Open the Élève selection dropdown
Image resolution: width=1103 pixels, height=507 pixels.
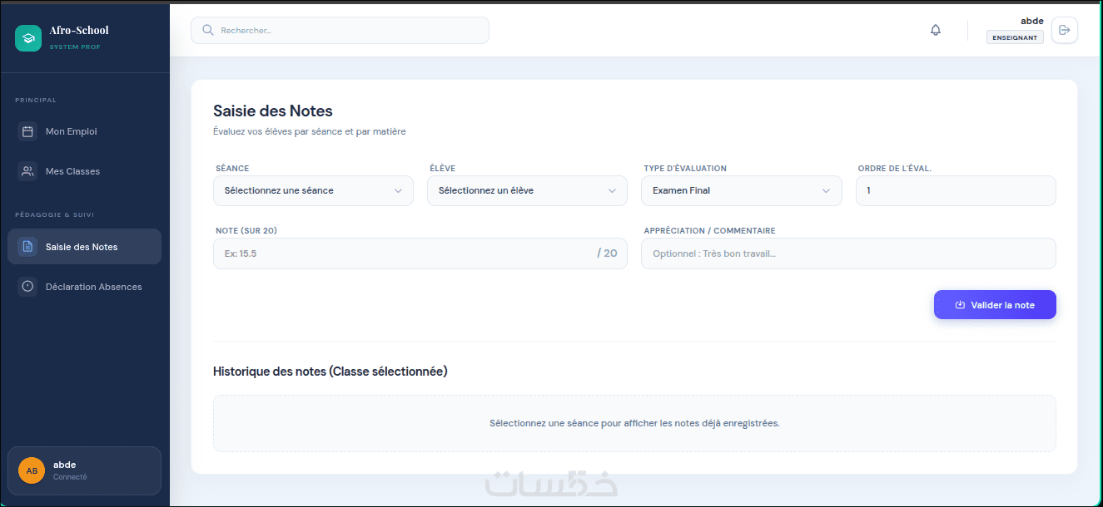click(527, 190)
